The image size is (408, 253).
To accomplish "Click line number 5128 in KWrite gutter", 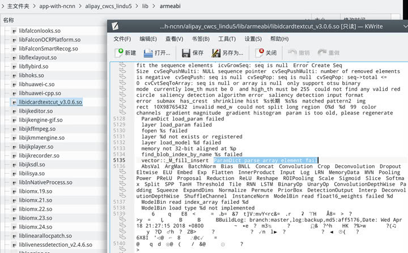I will [119, 118].
